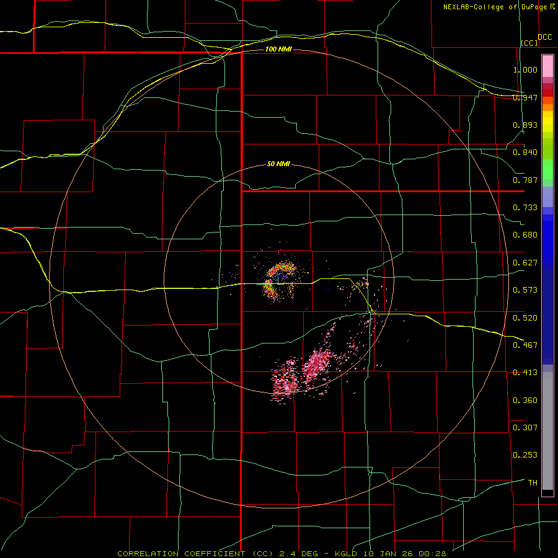Click the large pink echo cluster southeast of radar

[x=316, y=364]
